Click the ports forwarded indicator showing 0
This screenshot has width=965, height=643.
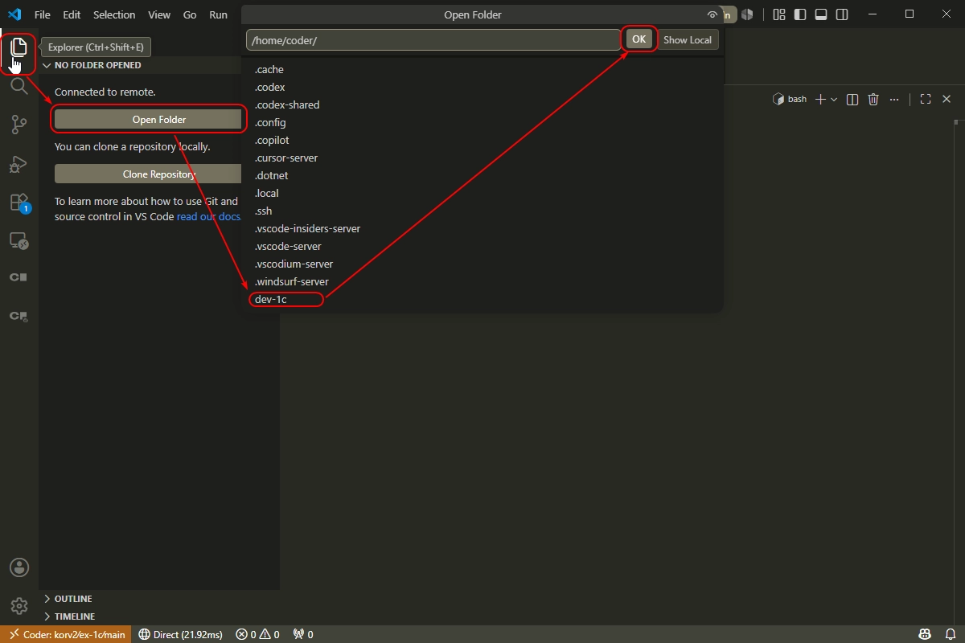[303, 635]
